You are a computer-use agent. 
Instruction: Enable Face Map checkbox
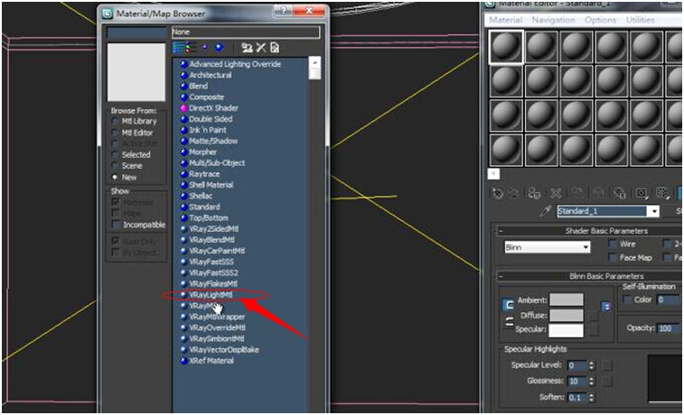pos(613,258)
